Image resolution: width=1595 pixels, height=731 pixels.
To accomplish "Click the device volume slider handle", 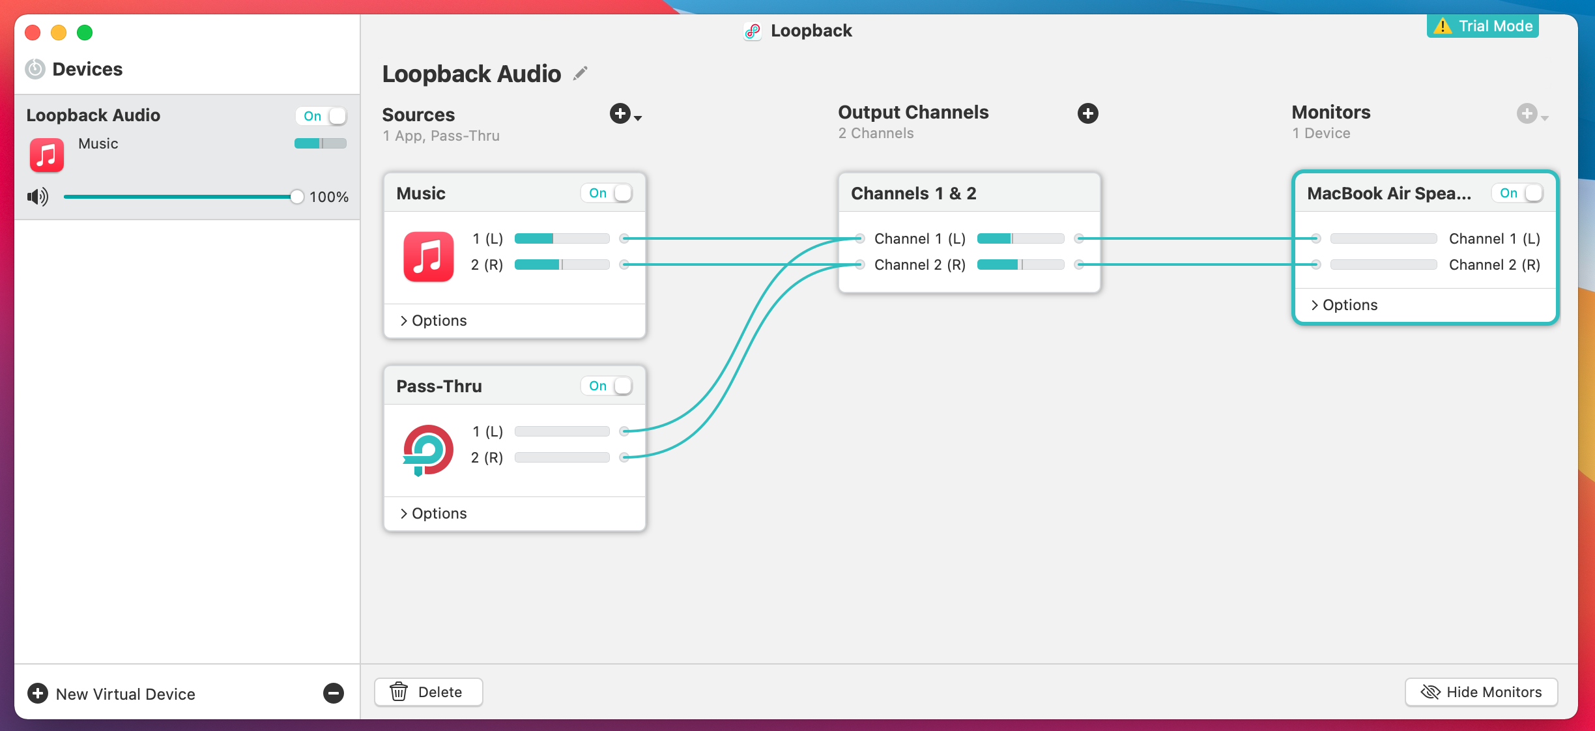I will tap(296, 197).
